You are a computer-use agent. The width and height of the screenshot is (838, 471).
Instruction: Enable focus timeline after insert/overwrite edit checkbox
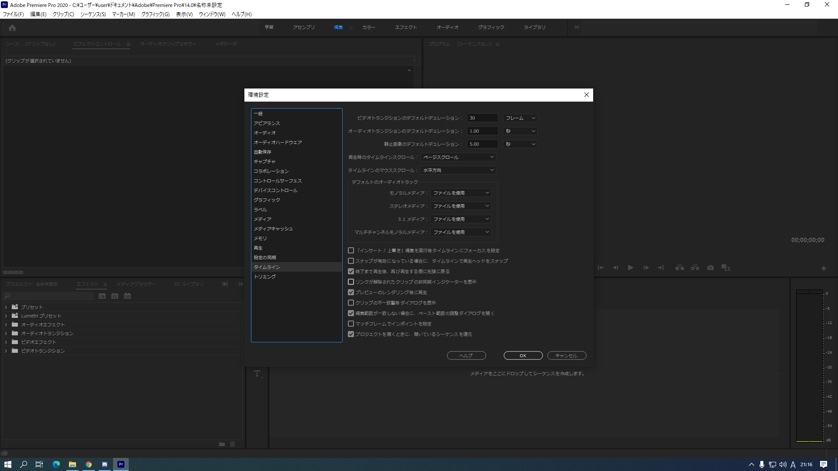pyautogui.click(x=351, y=250)
